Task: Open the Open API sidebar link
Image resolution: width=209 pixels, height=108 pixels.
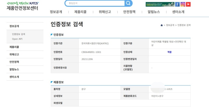Action: [x=17, y=39]
